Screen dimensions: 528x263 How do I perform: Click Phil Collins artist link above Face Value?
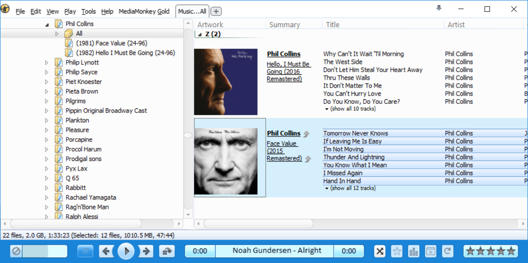[x=283, y=133]
